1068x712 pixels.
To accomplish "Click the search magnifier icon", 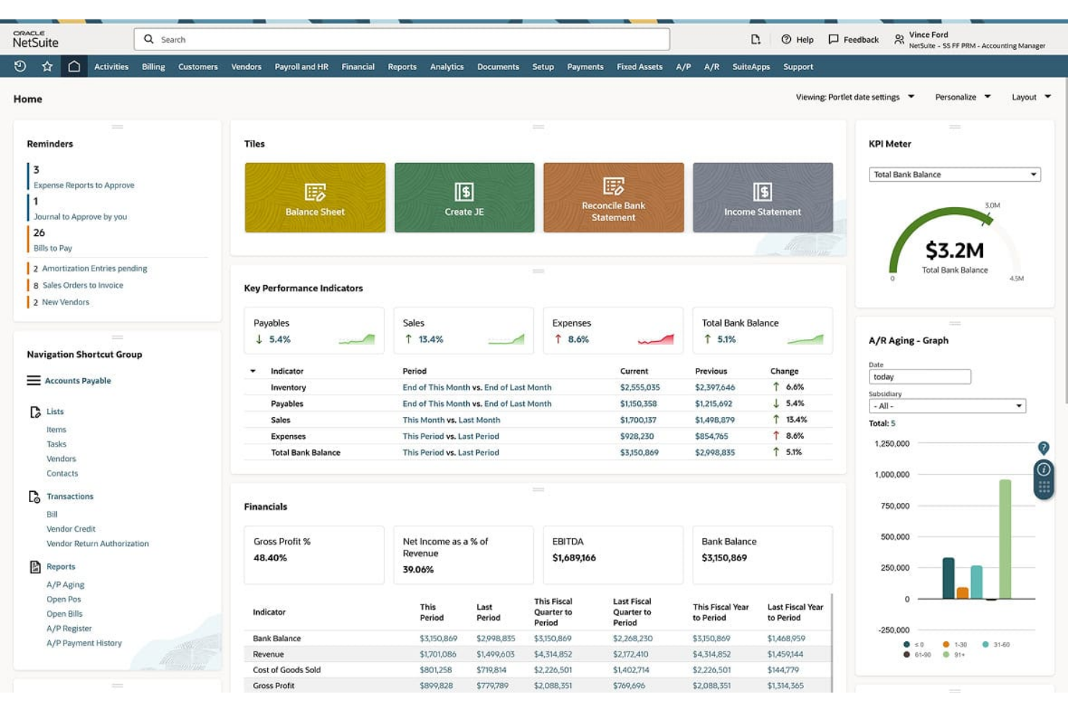I will [x=149, y=39].
